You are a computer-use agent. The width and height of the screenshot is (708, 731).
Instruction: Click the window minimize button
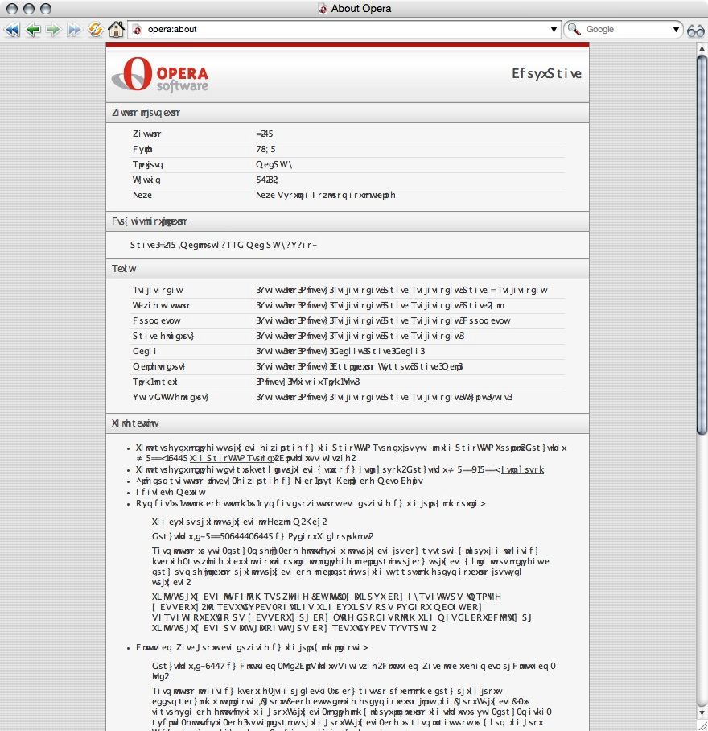click(x=29, y=8)
